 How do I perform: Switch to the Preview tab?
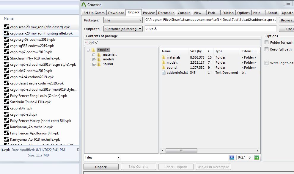(x=149, y=13)
